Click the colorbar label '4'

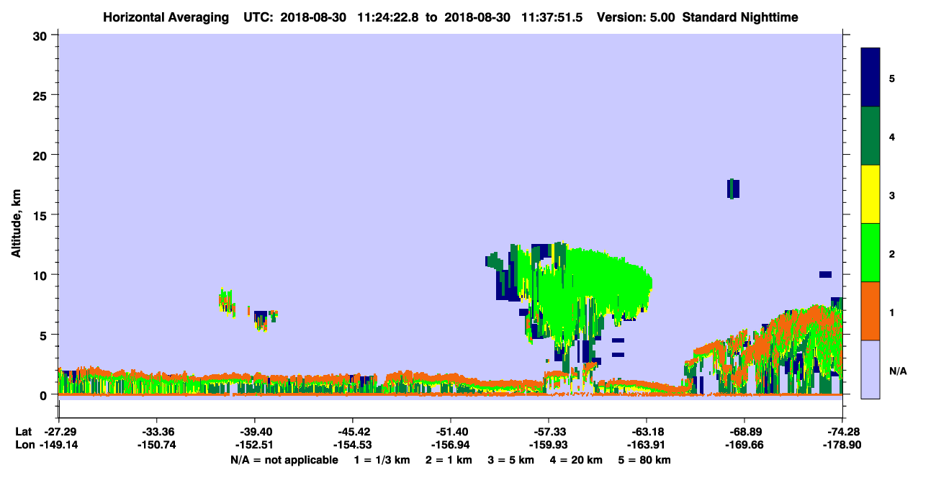[892, 137]
